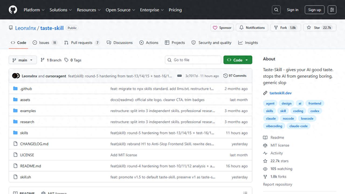Click the GitHub logo icon
The image size is (345, 194).
(x=13, y=10)
